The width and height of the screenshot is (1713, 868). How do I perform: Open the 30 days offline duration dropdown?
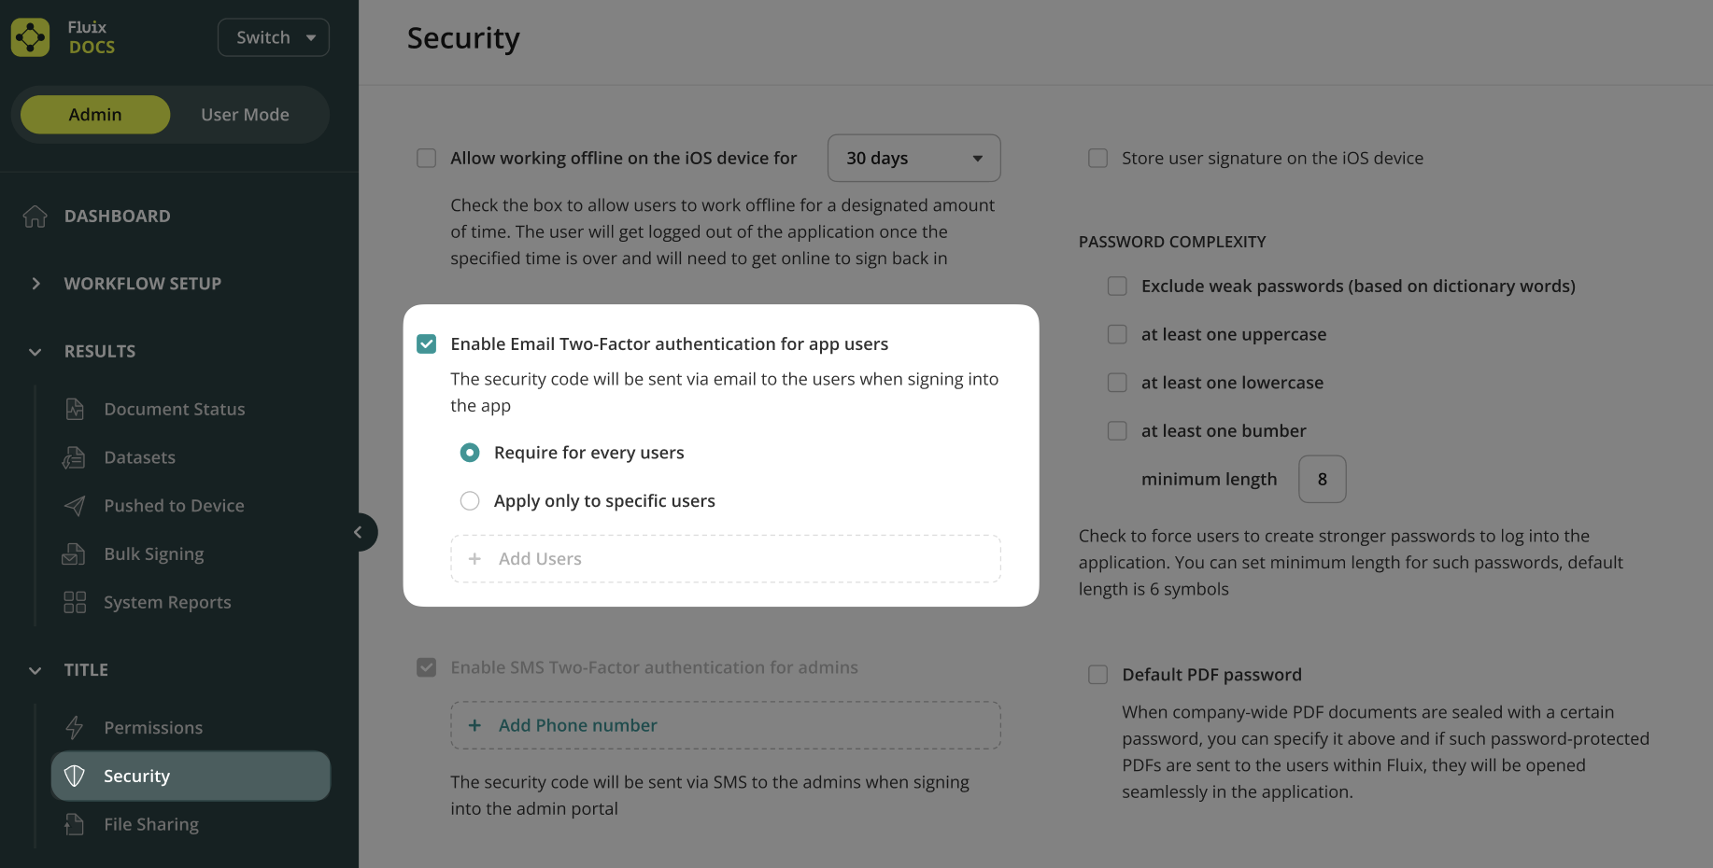[x=913, y=159]
